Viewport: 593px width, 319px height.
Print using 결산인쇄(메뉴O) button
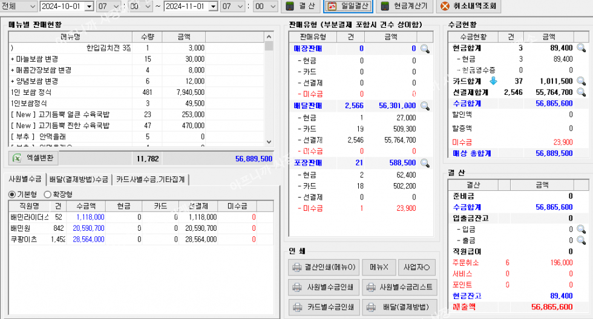[x=323, y=267]
